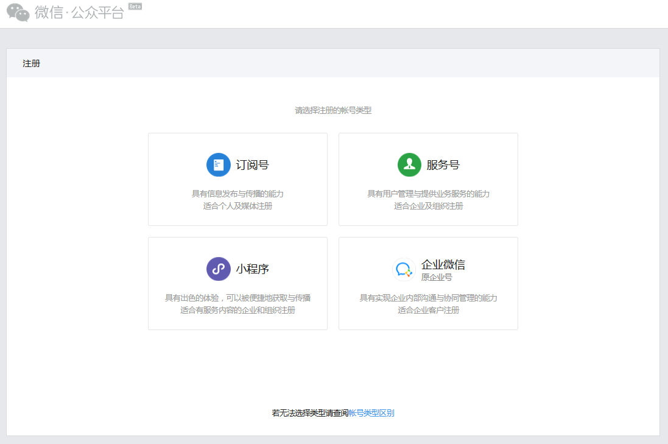Click text 具有信息发布与传播的能力
Screen dimensions: 668x444
click(237, 194)
